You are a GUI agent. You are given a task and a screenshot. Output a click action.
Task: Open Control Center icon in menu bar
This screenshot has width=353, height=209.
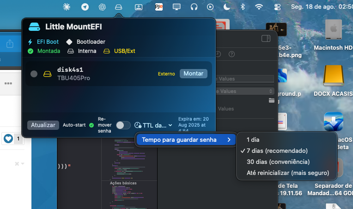(277, 7)
